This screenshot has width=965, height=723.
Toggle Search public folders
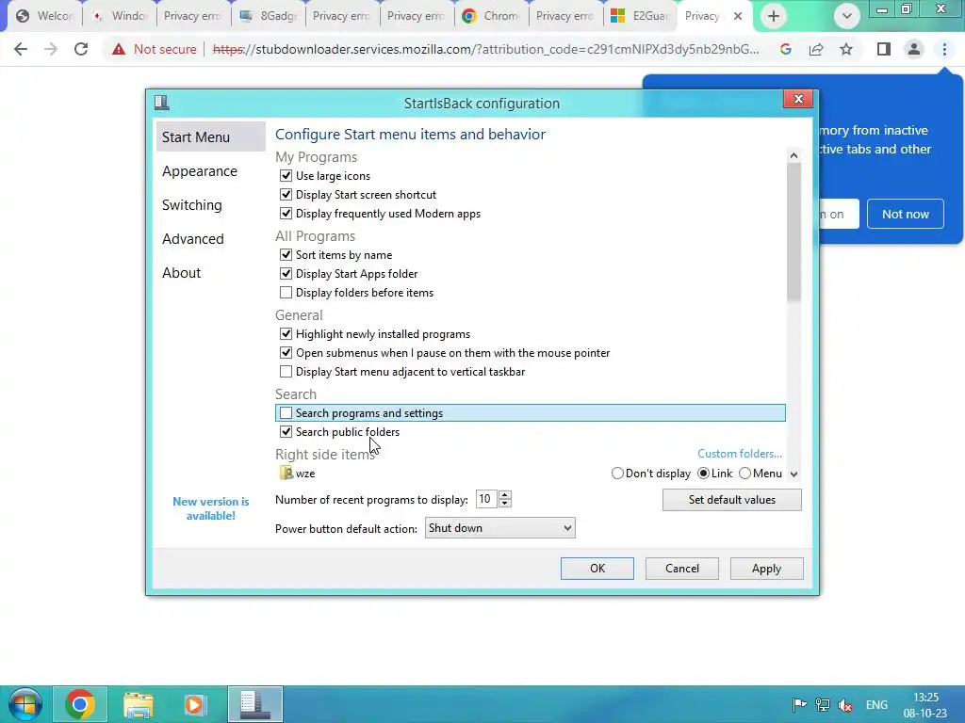pos(286,431)
